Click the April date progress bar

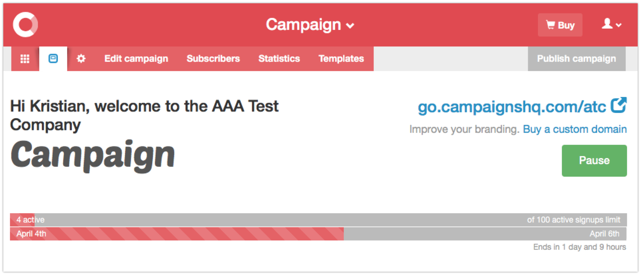click(318, 234)
